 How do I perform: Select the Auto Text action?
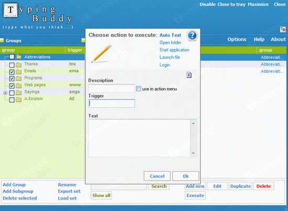click(x=170, y=35)
